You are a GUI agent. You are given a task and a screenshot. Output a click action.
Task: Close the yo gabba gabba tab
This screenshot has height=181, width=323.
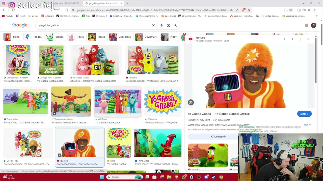(121, 3)
